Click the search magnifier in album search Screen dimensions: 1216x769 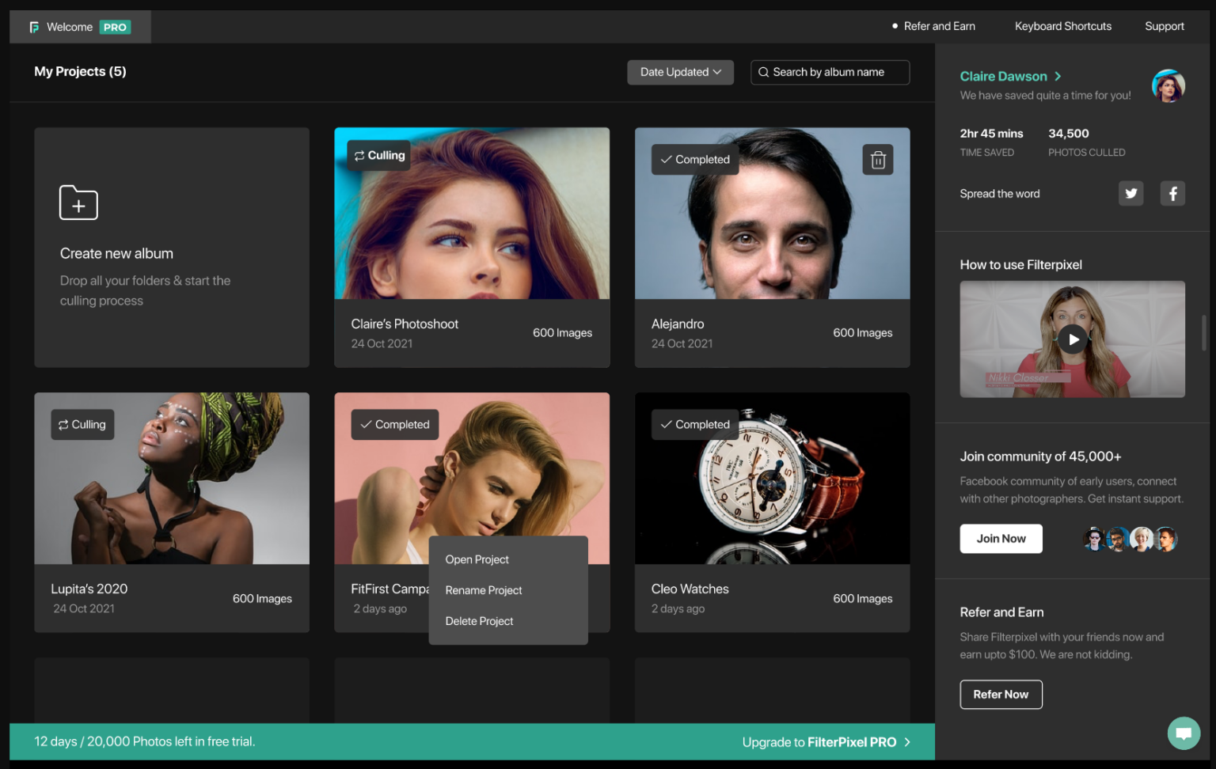point(763,72)
